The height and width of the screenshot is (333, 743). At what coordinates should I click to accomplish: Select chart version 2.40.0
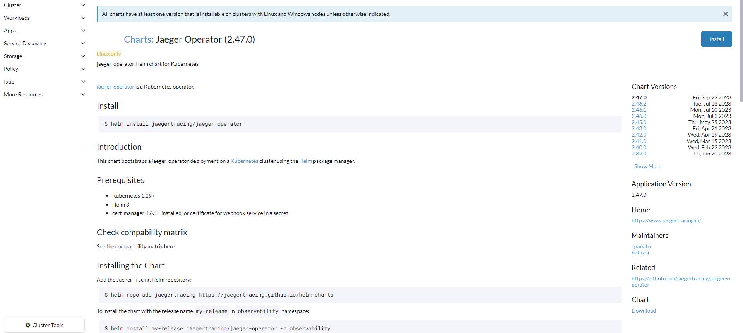tap(639, 147)
